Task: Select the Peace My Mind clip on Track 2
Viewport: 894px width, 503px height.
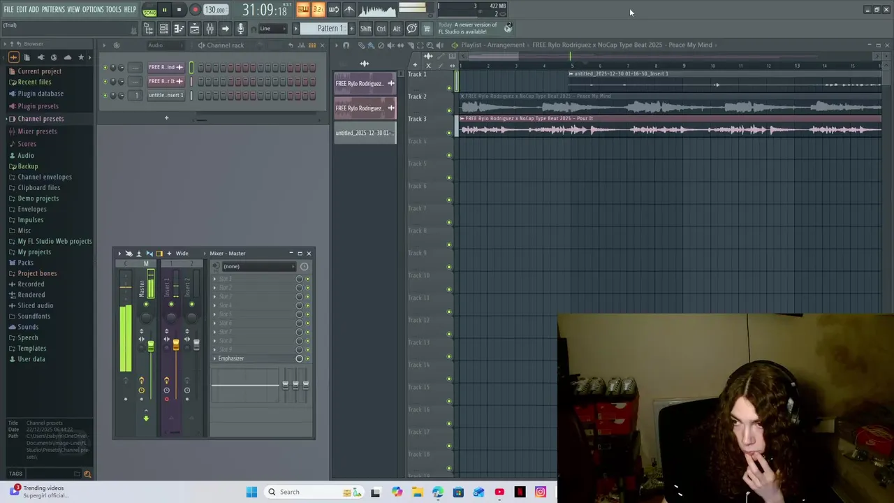Action: click(670, 104)
